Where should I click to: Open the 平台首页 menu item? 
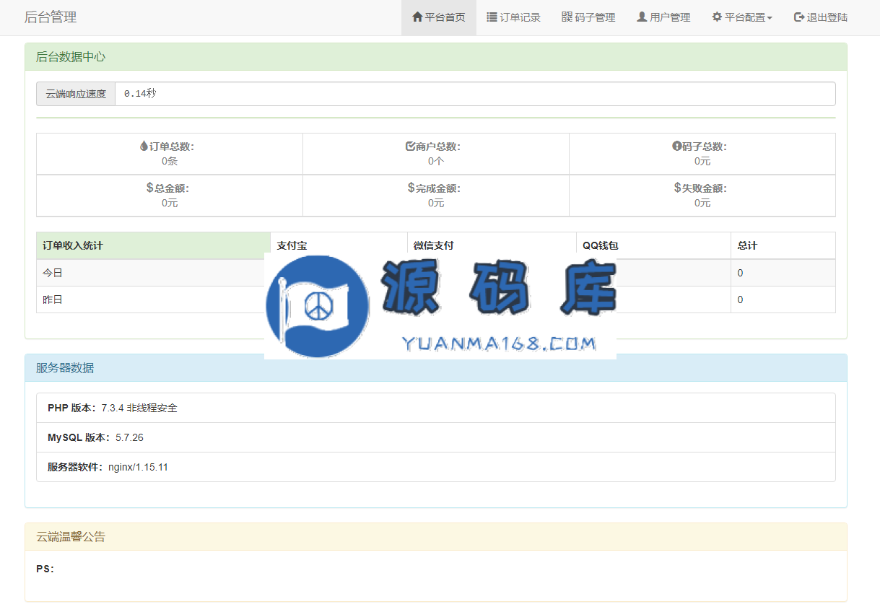click(x=439, y=17)
